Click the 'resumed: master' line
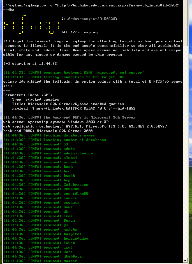 pos(40,261)
